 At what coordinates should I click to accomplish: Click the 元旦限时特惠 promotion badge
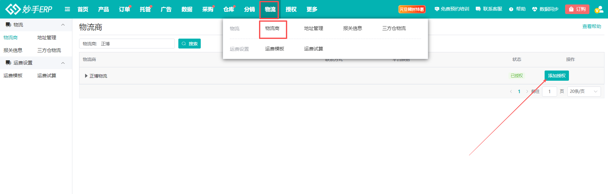pyautogui.click(x=411, y=9)
